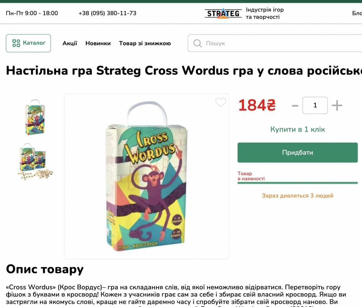The width and height of the screenshot is (362, 307).
Task: Select the thumbnail showing letter tiles
Action: click(35, 162)
